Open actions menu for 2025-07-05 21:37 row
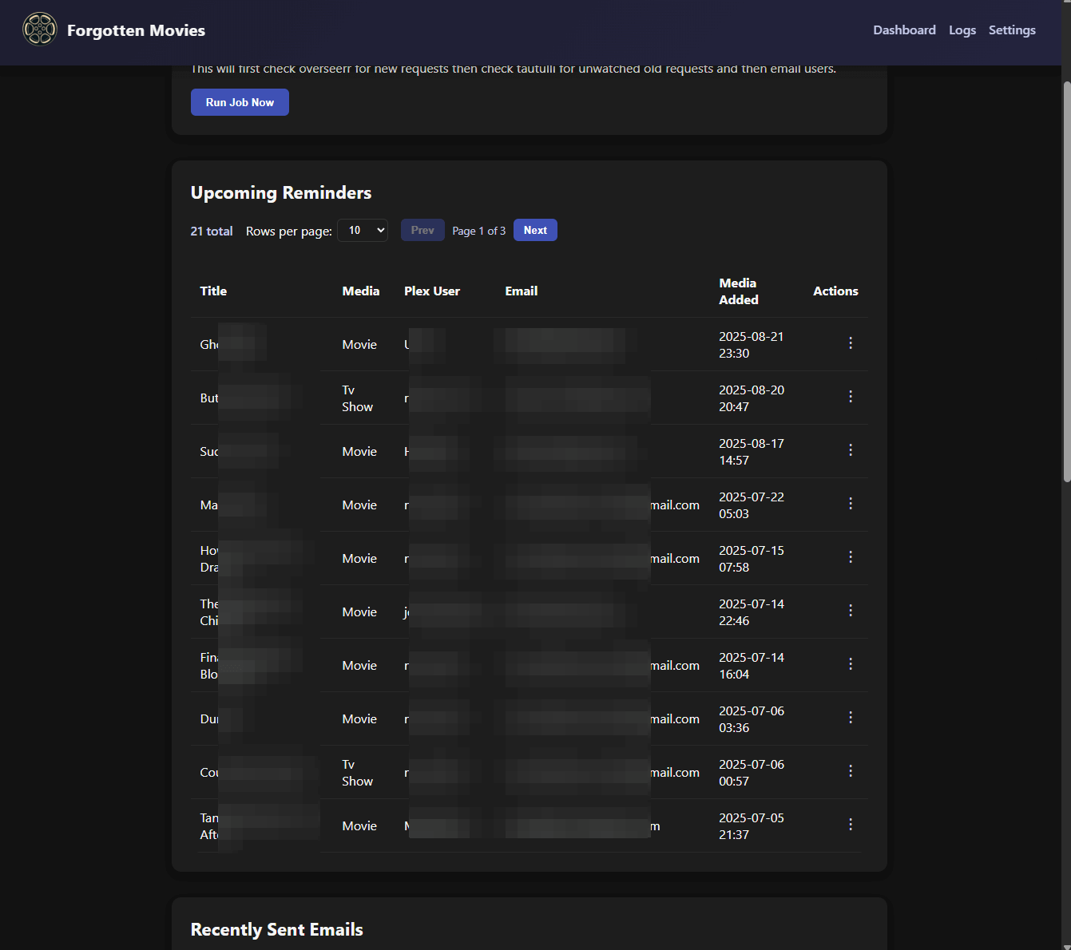The image size is (1071, 950). click(x=851, y=825)
